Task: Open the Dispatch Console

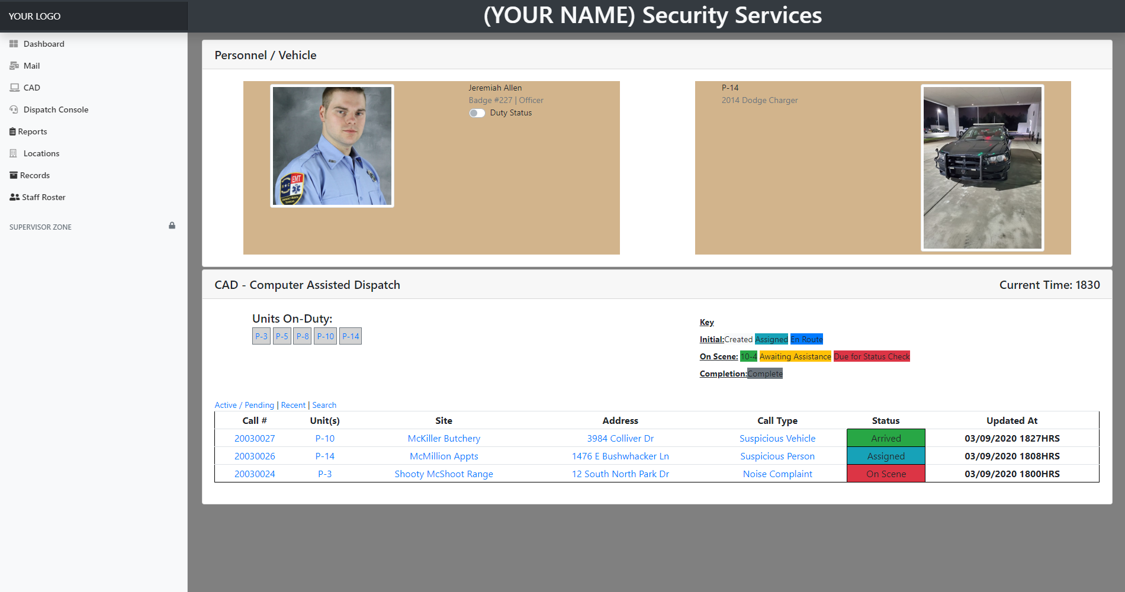Action: [56, 109]
